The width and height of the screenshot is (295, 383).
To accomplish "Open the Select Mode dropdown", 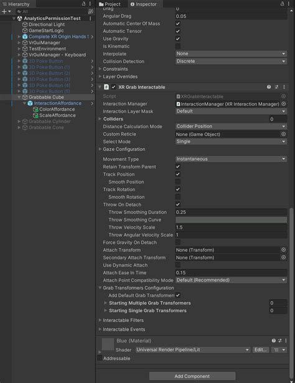I will pyautogui.click(x=231, y=141).
